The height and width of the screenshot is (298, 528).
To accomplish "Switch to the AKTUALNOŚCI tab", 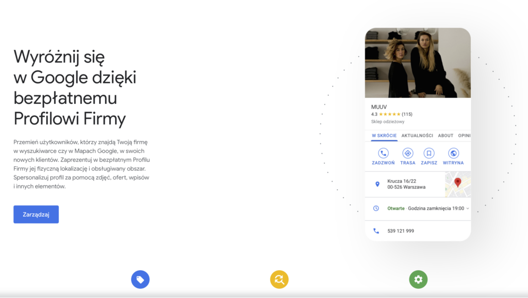I will [x=417, y=136].
